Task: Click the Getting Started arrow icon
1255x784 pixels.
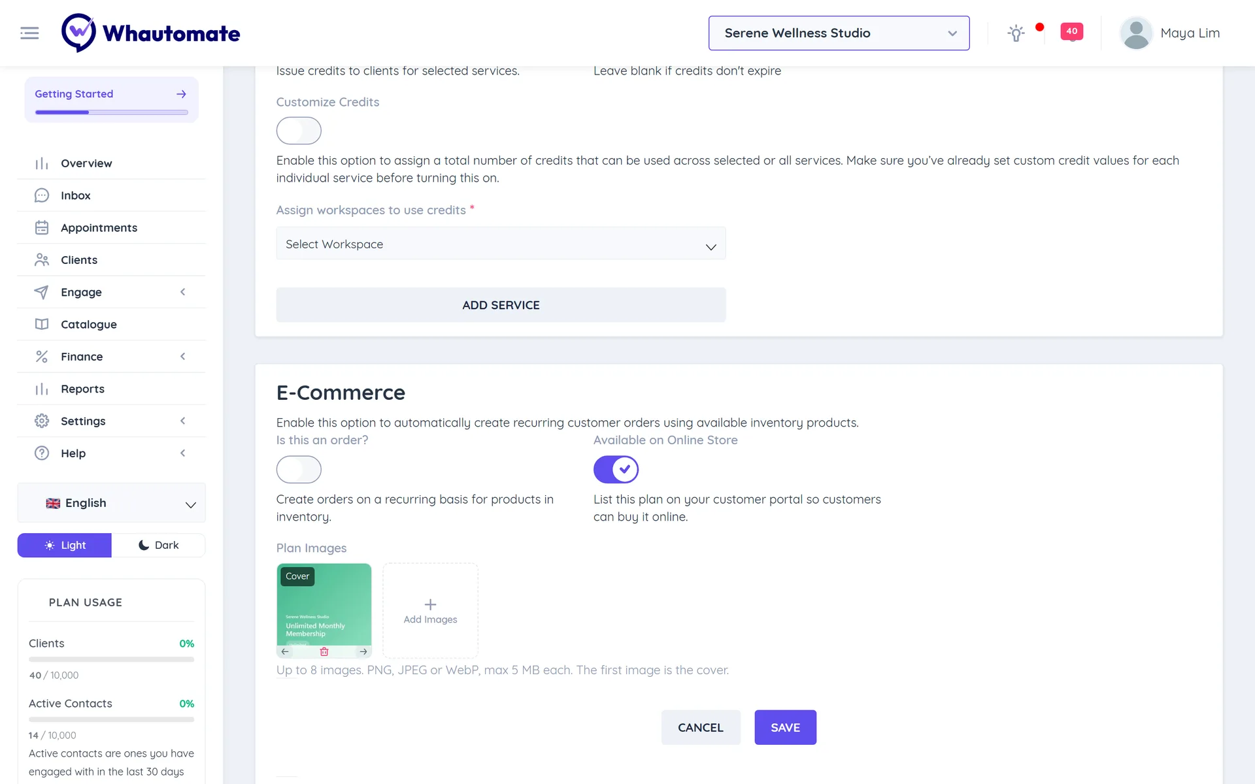Action: point(181,94)
